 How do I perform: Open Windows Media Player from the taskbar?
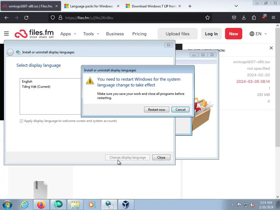92,205
